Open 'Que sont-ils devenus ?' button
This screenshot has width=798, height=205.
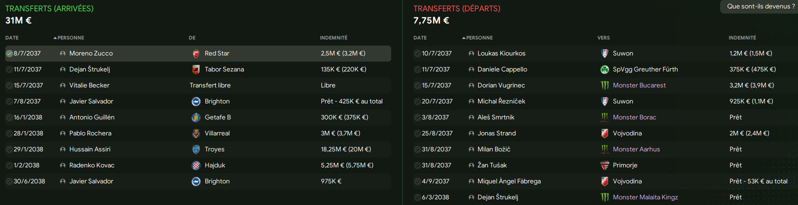point(761,7)
